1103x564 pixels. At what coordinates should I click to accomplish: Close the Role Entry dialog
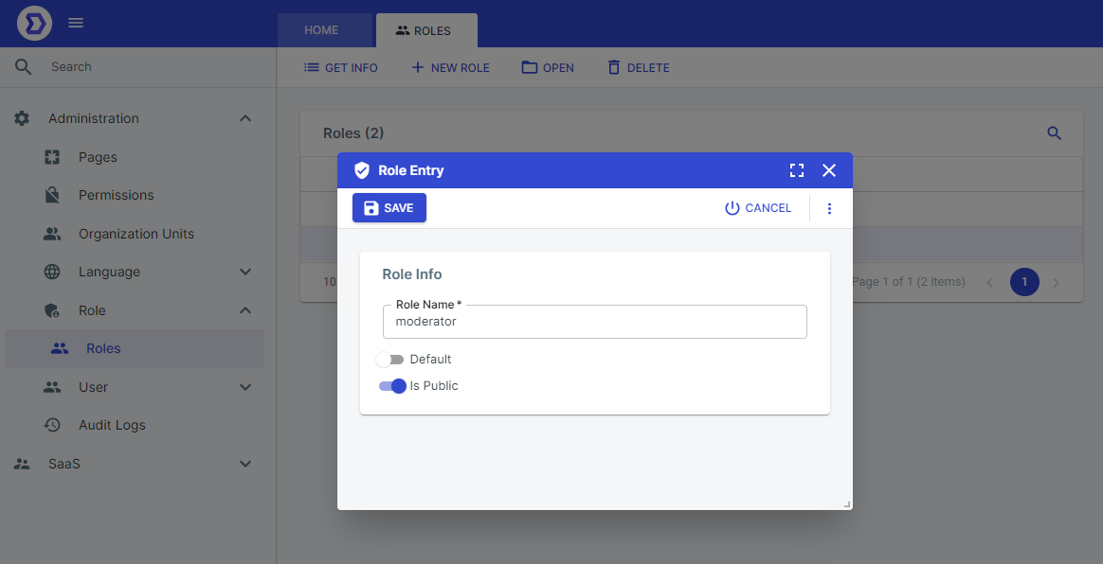click(828, 170)
